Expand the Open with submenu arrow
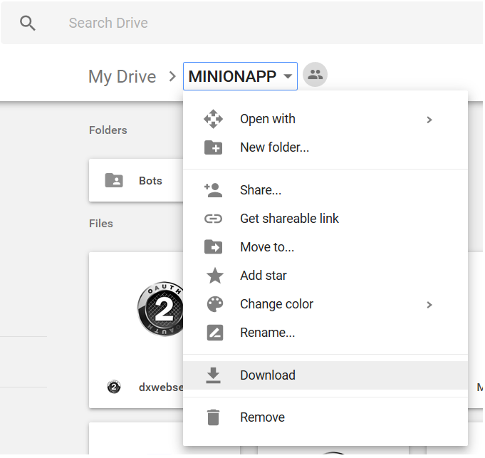This screenshot has width=485, height=458. 429,120
